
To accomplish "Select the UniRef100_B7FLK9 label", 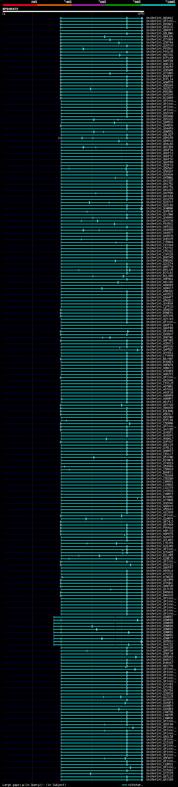I will 160,58.
